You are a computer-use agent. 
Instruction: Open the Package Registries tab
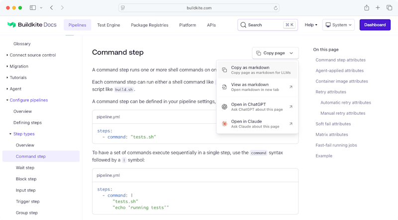tap(149, 25)
